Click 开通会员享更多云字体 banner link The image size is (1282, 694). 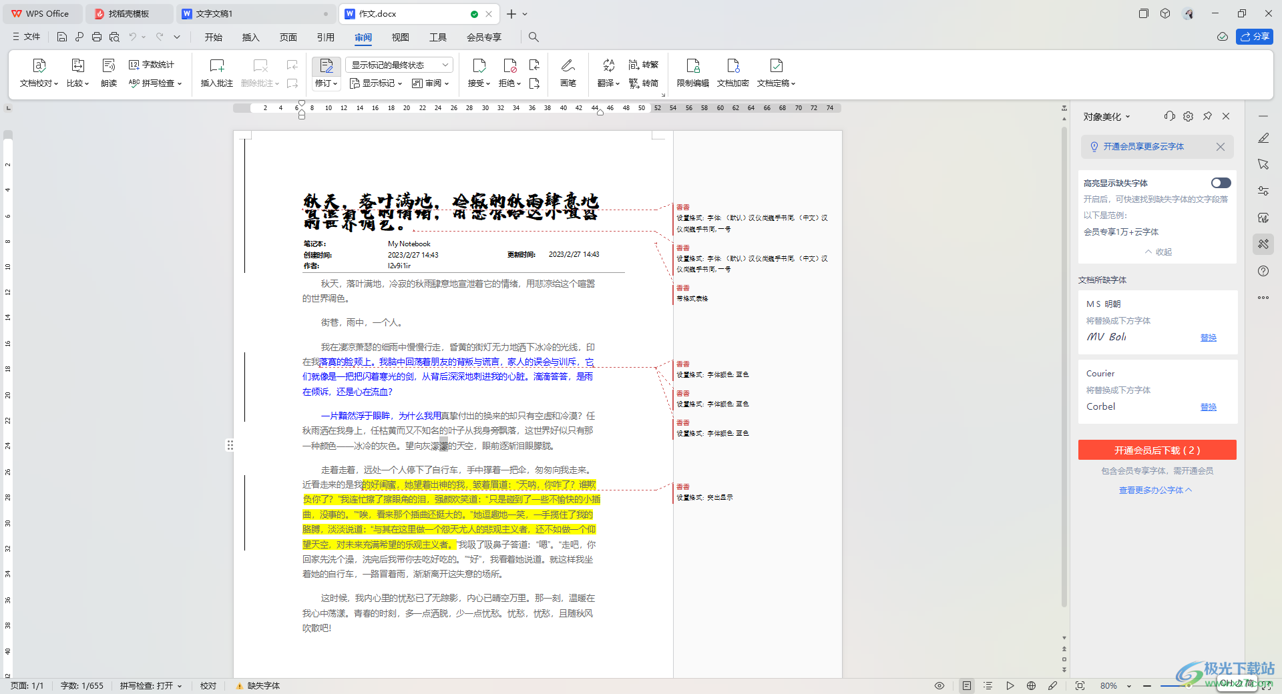(x=1143, y=146)
